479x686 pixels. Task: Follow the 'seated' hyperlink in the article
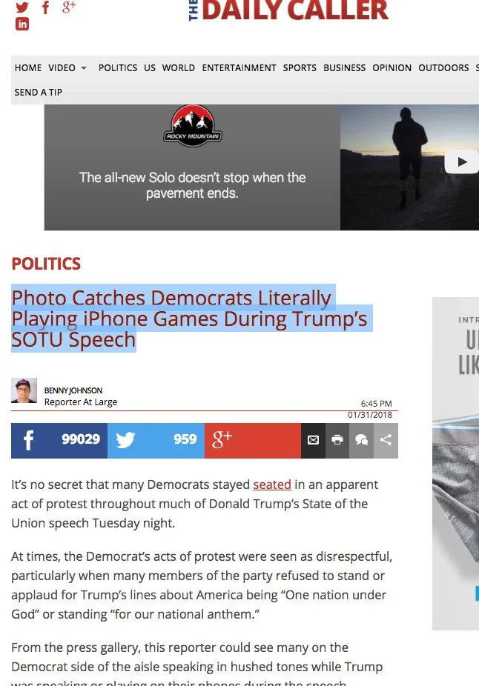272,484
